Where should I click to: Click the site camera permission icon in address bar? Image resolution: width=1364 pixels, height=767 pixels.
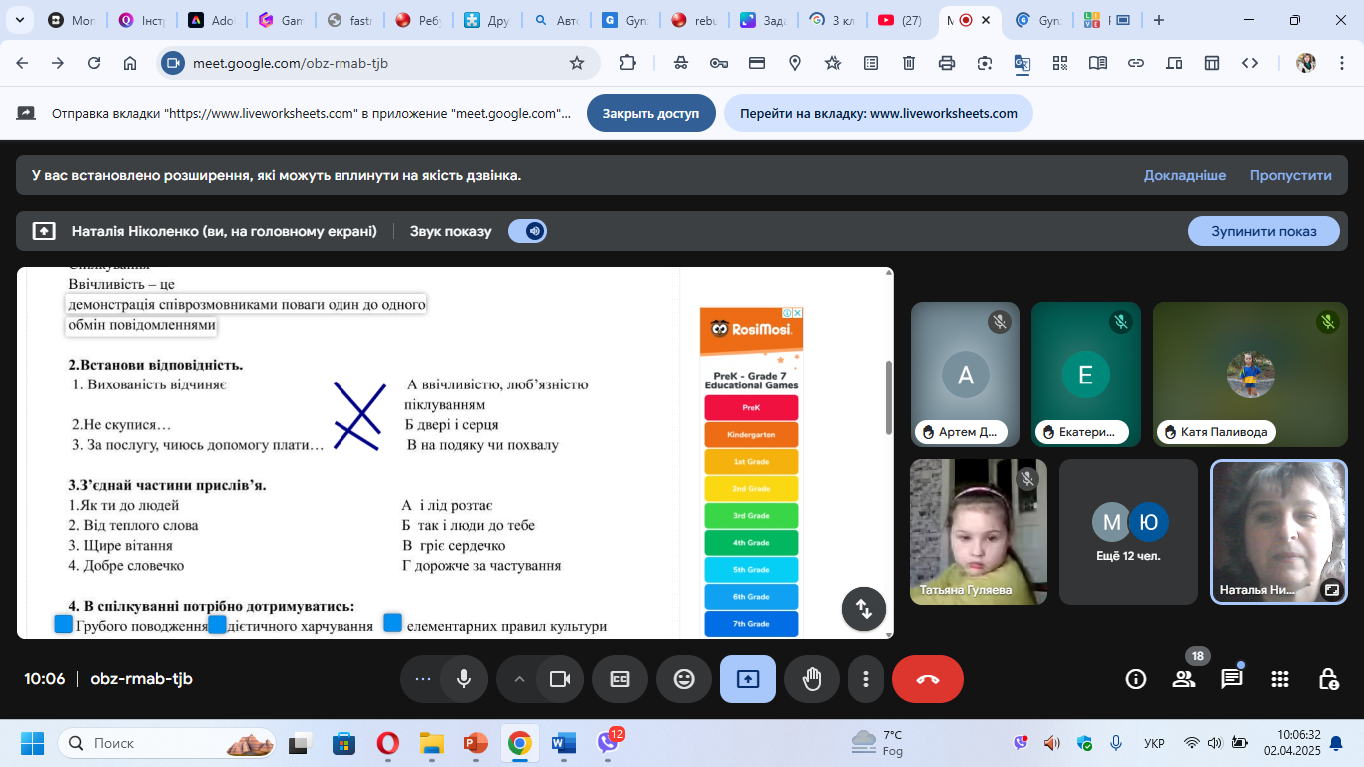tap(173, 63)
